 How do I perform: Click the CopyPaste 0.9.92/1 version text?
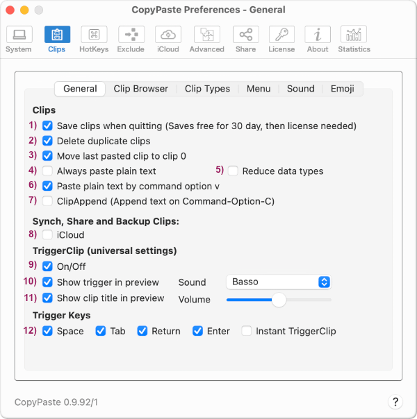(x=56, y=402)
